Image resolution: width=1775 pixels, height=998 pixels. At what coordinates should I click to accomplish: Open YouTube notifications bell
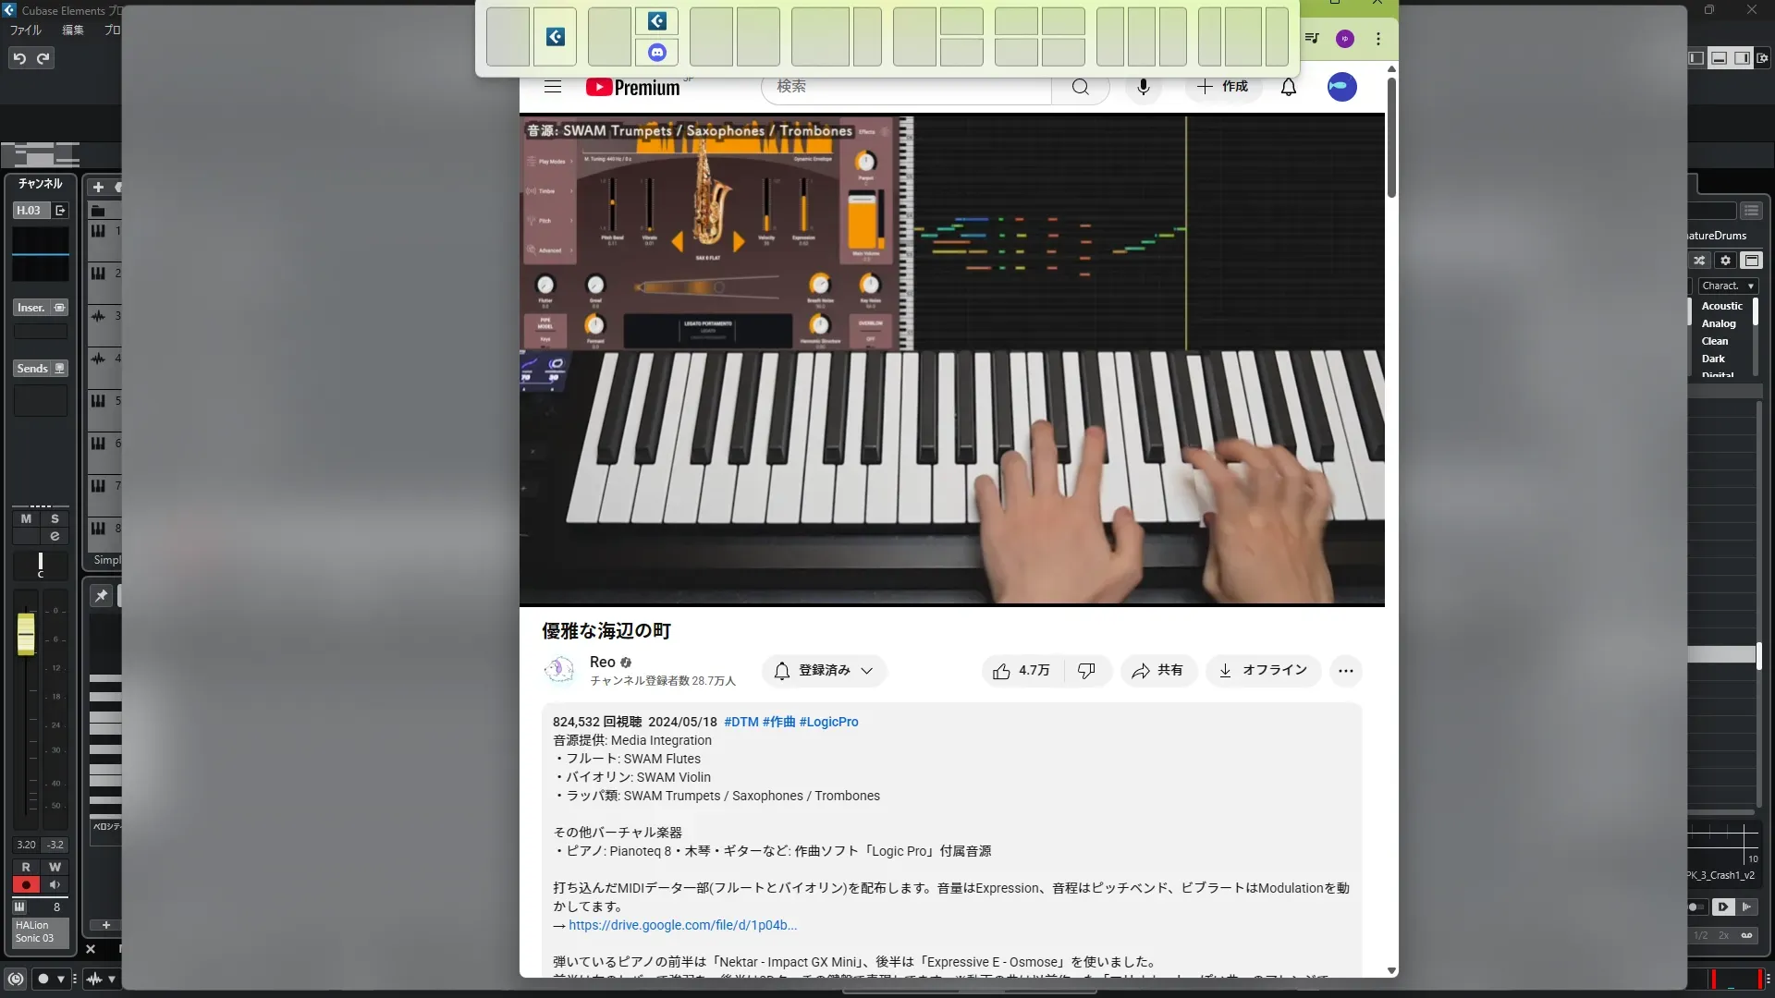tap(1288, 87)
